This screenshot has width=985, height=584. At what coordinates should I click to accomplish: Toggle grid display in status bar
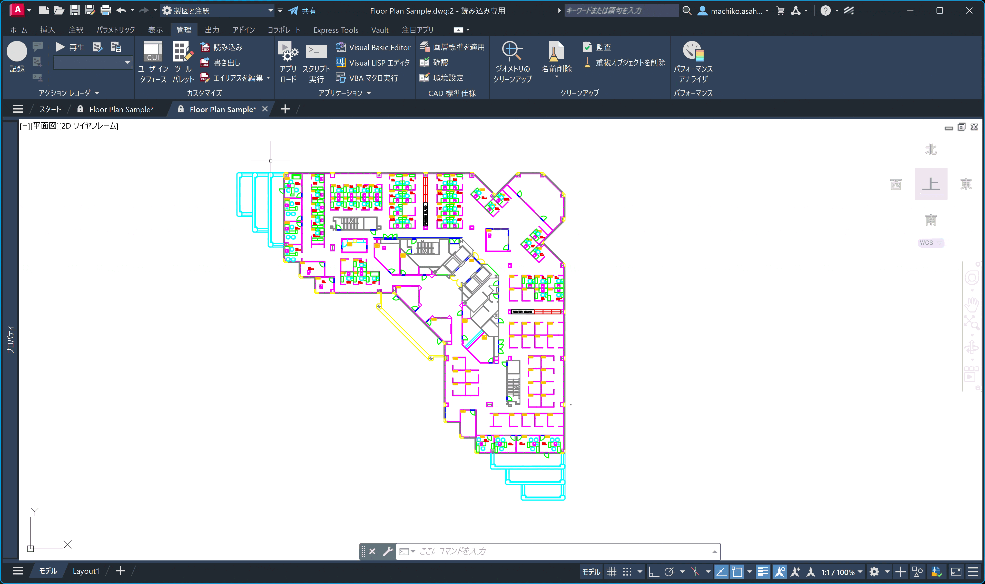611,571
